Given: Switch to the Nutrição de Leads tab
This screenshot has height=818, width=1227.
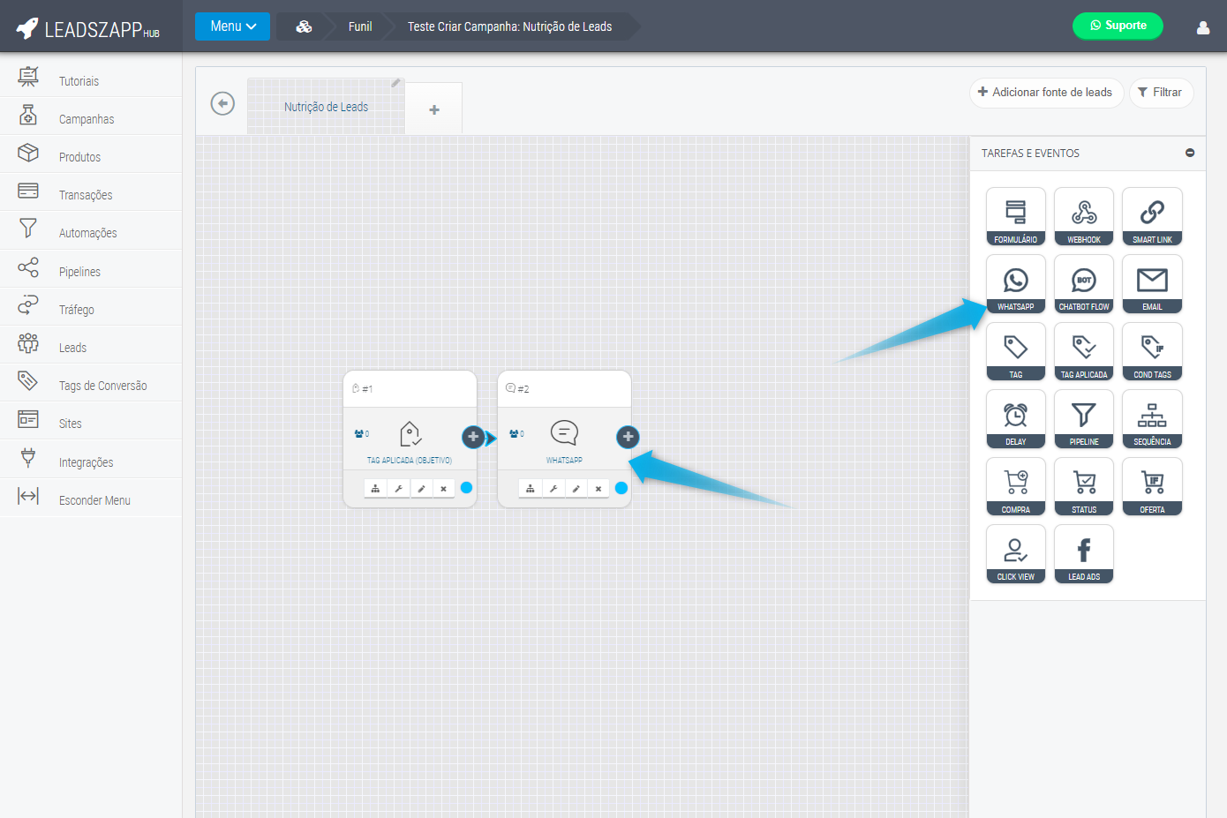Looking at the screenshot, I should pos(326,107).
